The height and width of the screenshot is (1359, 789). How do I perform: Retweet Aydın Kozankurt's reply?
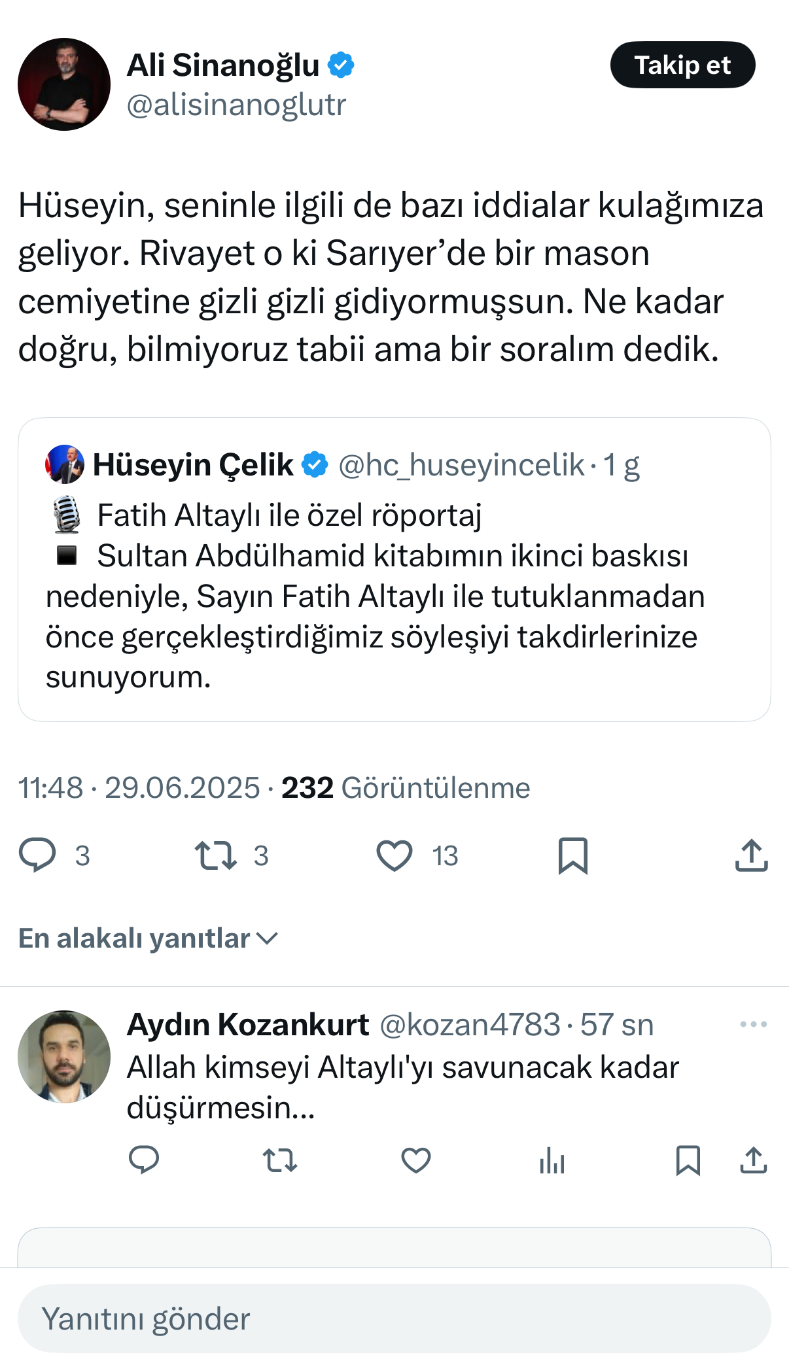[x=280, y=1160]
